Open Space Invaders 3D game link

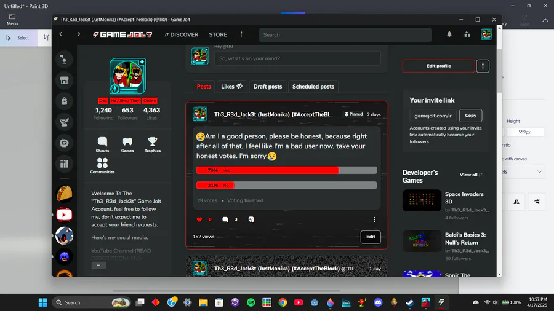click(x=464, y=198)
